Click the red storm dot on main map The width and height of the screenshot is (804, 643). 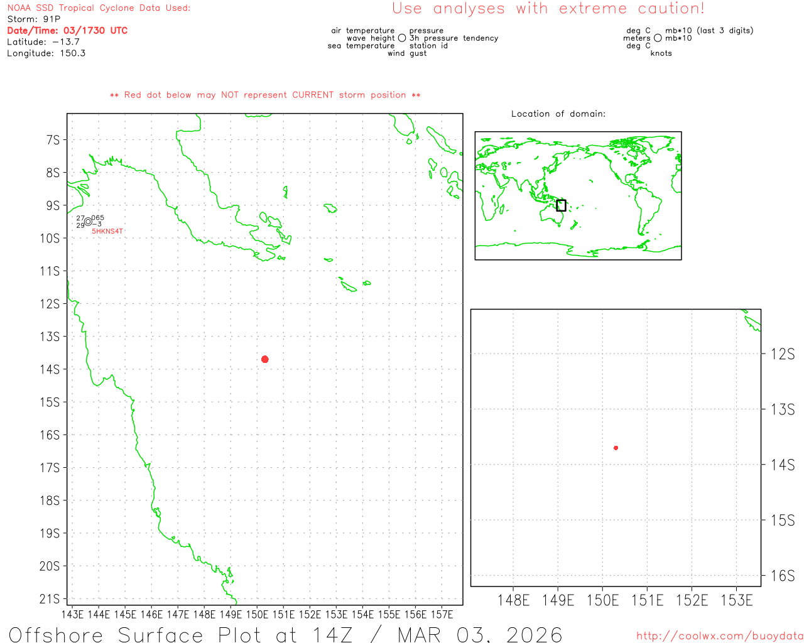[264, 359]
